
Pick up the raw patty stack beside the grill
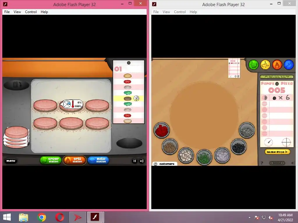click(x=16, y=137)
